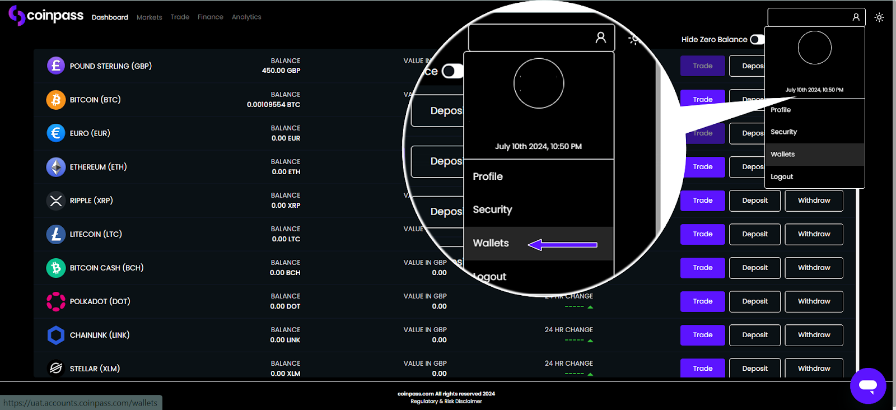Choose Logout from the account menu

pos(781,177)
